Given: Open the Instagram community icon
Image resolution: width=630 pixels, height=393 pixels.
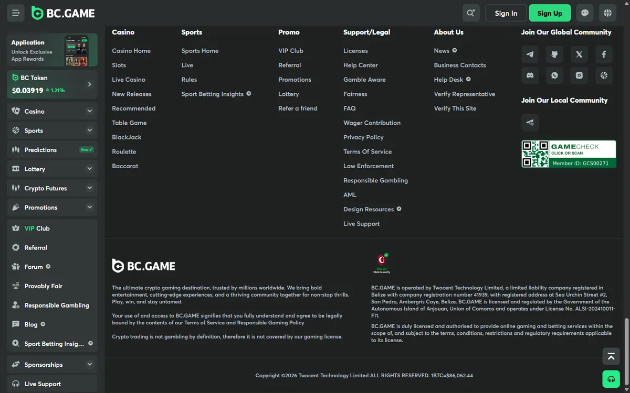Looking at the screenshot, I should coord(579,75).
